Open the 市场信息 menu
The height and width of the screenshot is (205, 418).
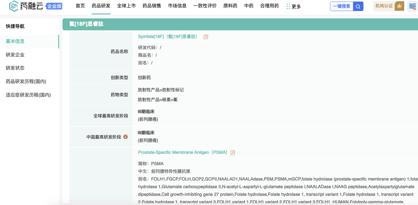[x=177, y=6]
